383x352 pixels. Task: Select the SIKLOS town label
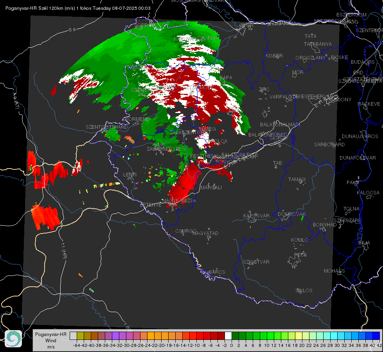coord(304,291)
